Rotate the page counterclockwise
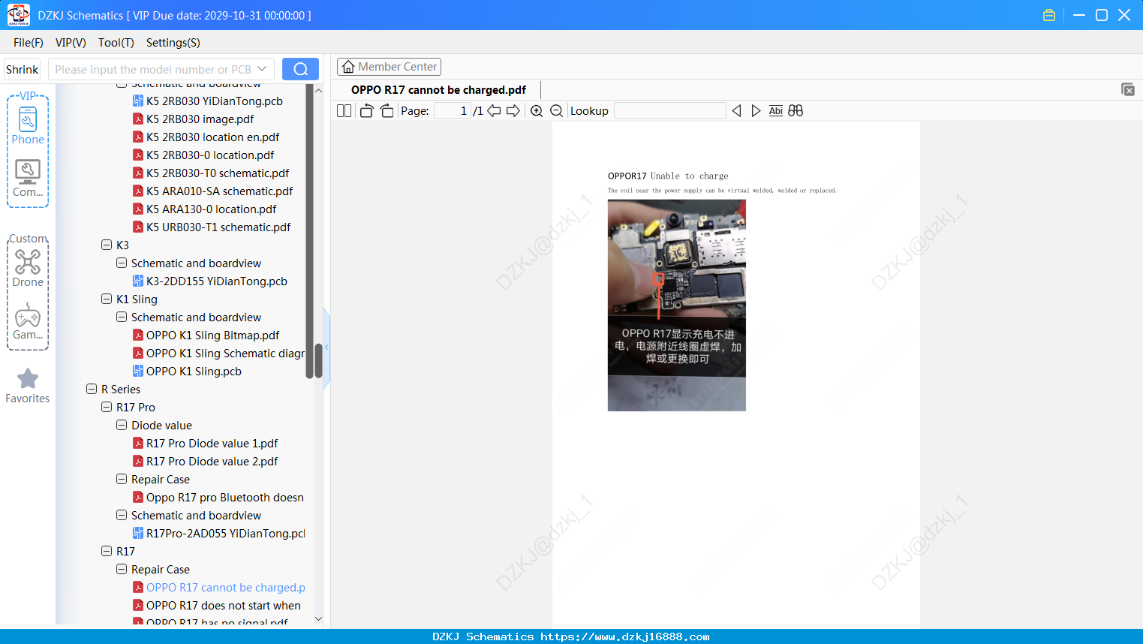The image size is (1143, 644). (366, 111)
